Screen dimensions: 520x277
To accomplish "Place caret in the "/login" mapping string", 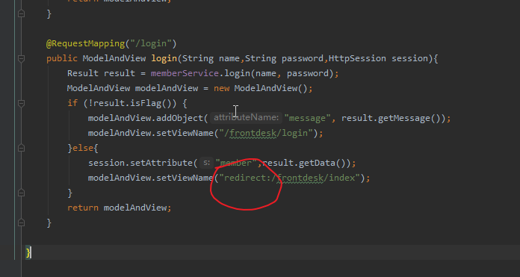I will pos(151,44).
